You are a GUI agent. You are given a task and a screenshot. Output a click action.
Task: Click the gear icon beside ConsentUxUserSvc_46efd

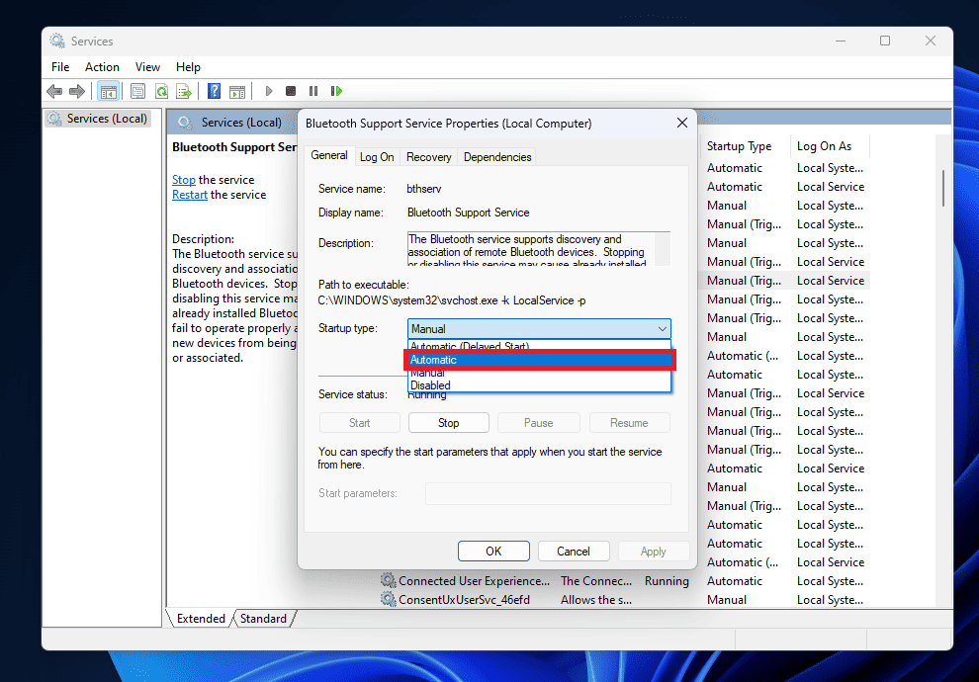[x=389, y=600]
